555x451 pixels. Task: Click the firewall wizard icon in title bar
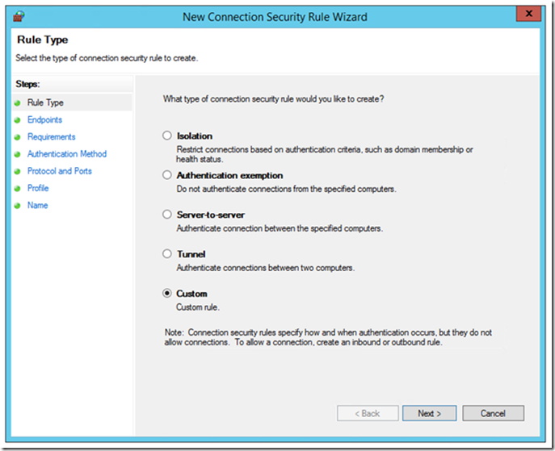tap(19, 15)
